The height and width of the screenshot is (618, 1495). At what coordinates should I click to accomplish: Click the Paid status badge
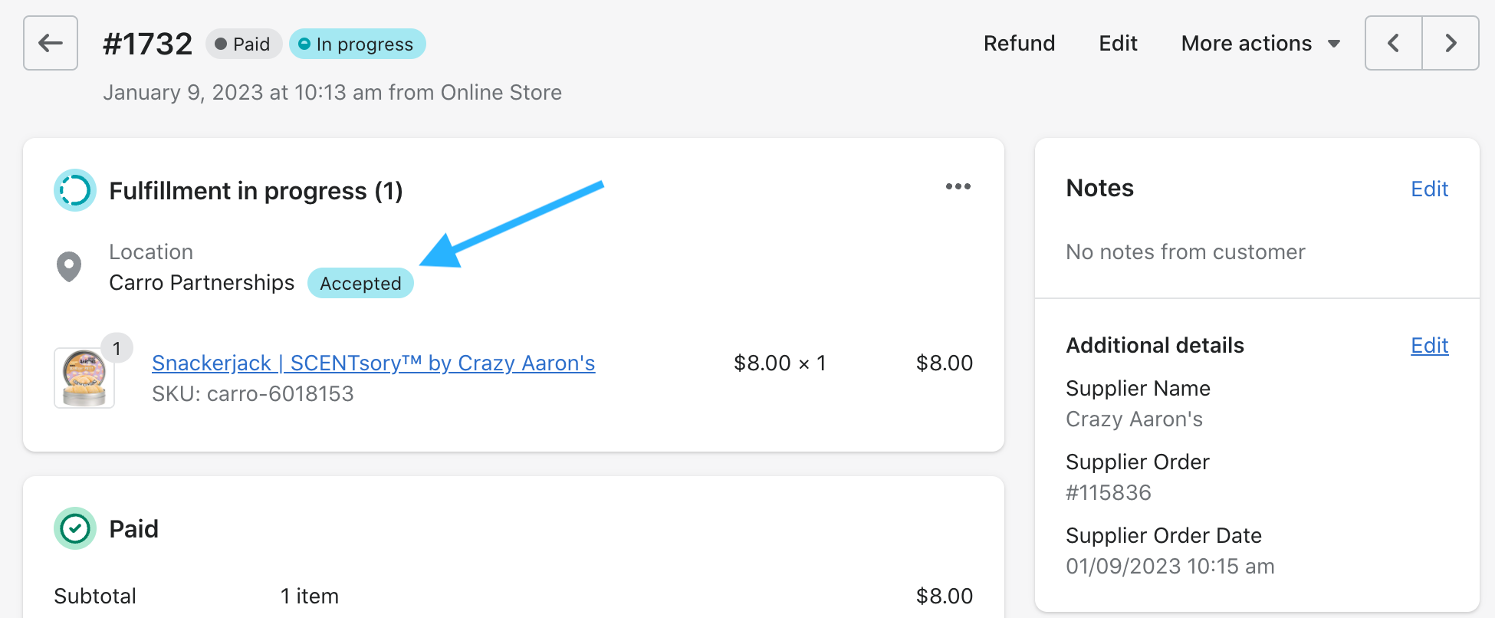pos(243,44)
